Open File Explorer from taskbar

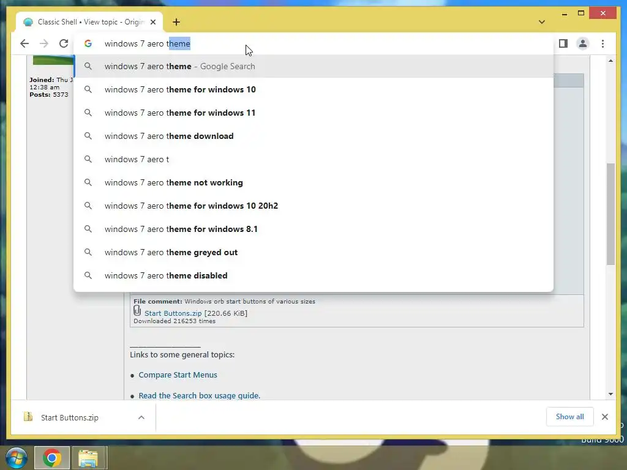(x=88, y=458)
